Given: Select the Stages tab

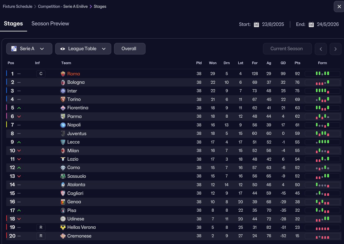Looking at the screenshot, I should [x=13, y=24].
